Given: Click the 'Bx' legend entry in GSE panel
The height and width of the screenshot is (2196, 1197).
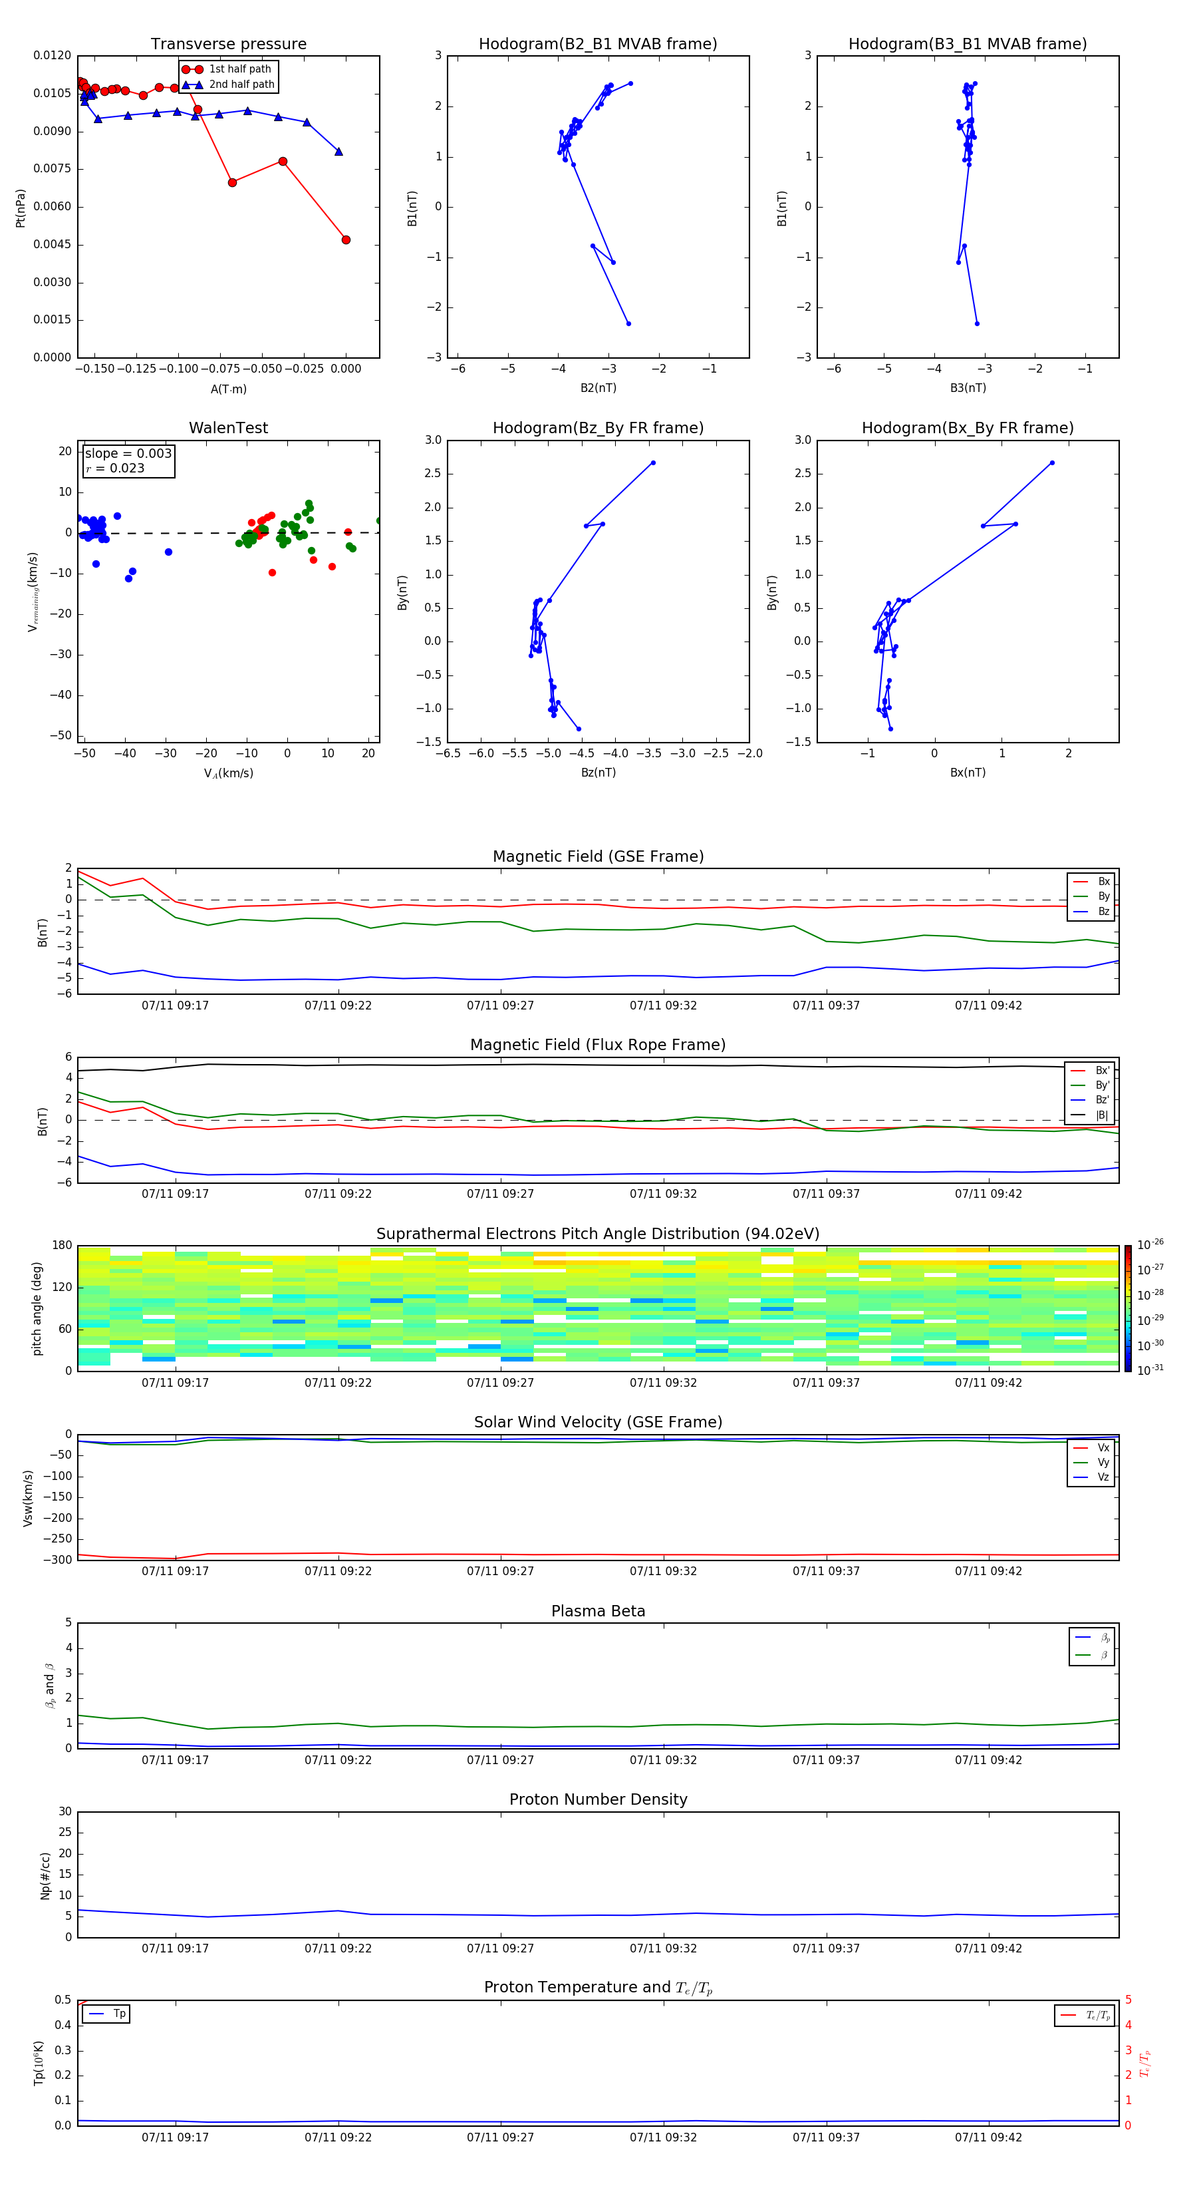Looking at the screenshot, I should click(x=1091, y=882).
